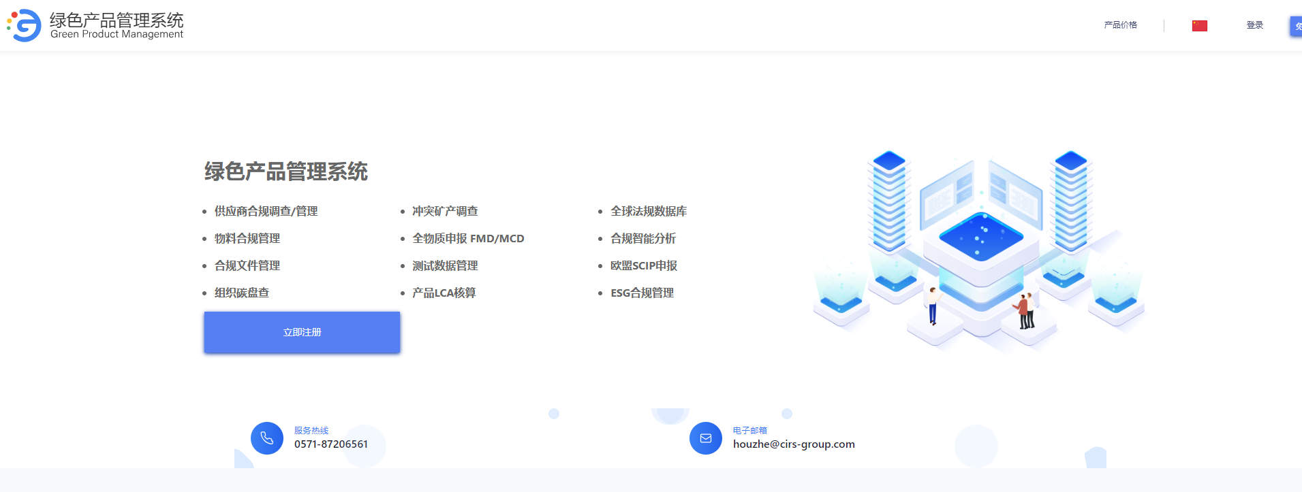Click the email address houzhe@cirs-group.com
Image resolution: width=1302 pixels, height=492 pixels.
[794, 444]
